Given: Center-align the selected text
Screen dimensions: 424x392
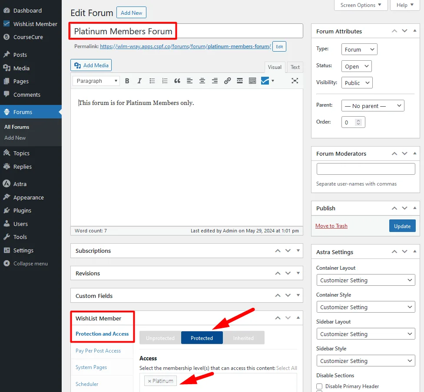Looking at the screenshot, I should click(x=202, y=81).
